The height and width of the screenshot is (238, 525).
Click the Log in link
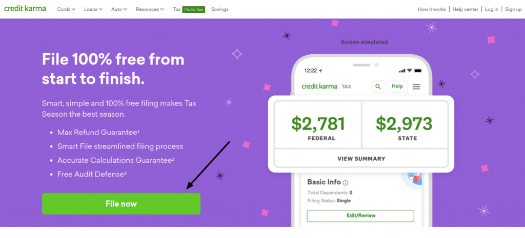(x=492, y=9)
